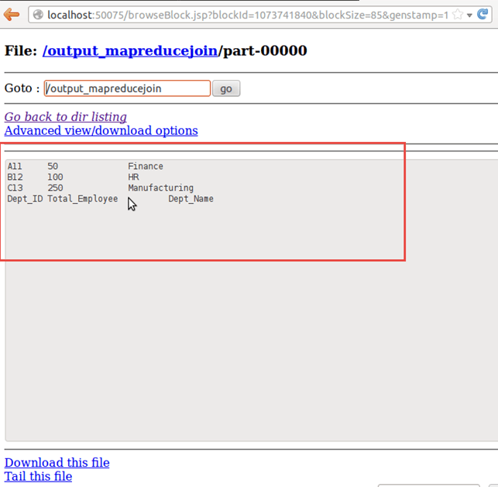Open the URL history dropdown arrow
Viewport: 498px width, 487px height.
pos(470,16)
